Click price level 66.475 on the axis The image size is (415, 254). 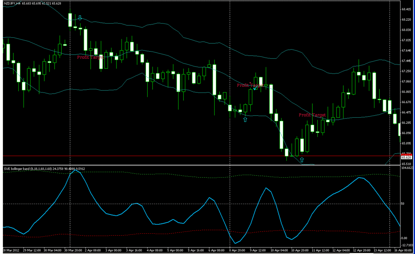[406, 112]
